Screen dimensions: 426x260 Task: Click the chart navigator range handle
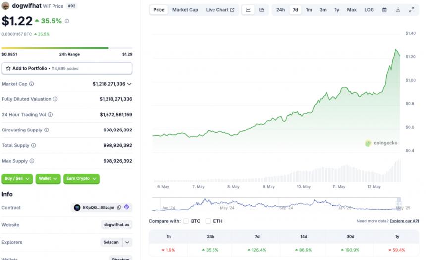pyautogui.click(x=398, y=203)
